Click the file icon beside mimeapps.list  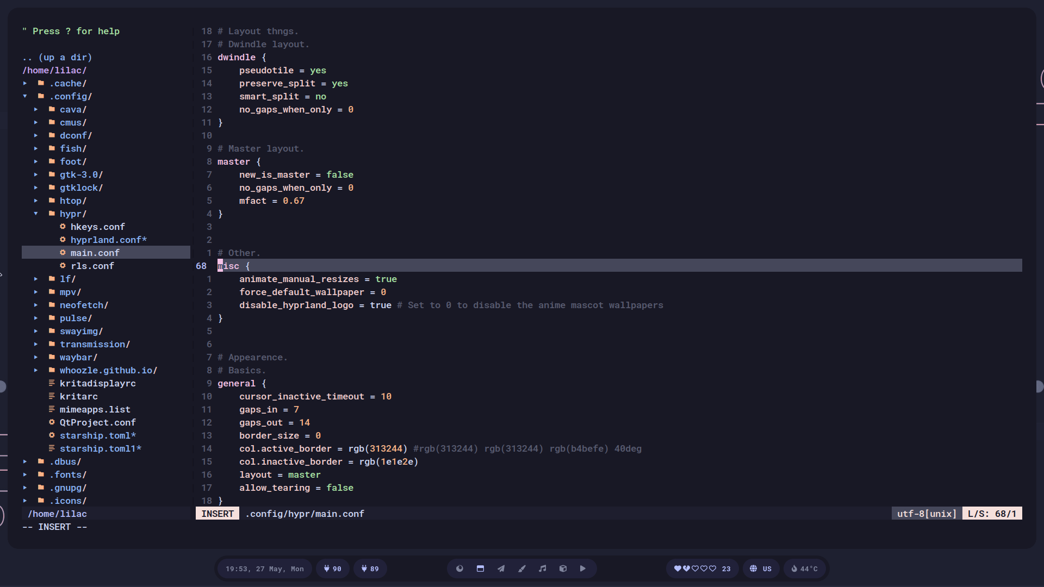pyautogui.click(x=52, y=409)
